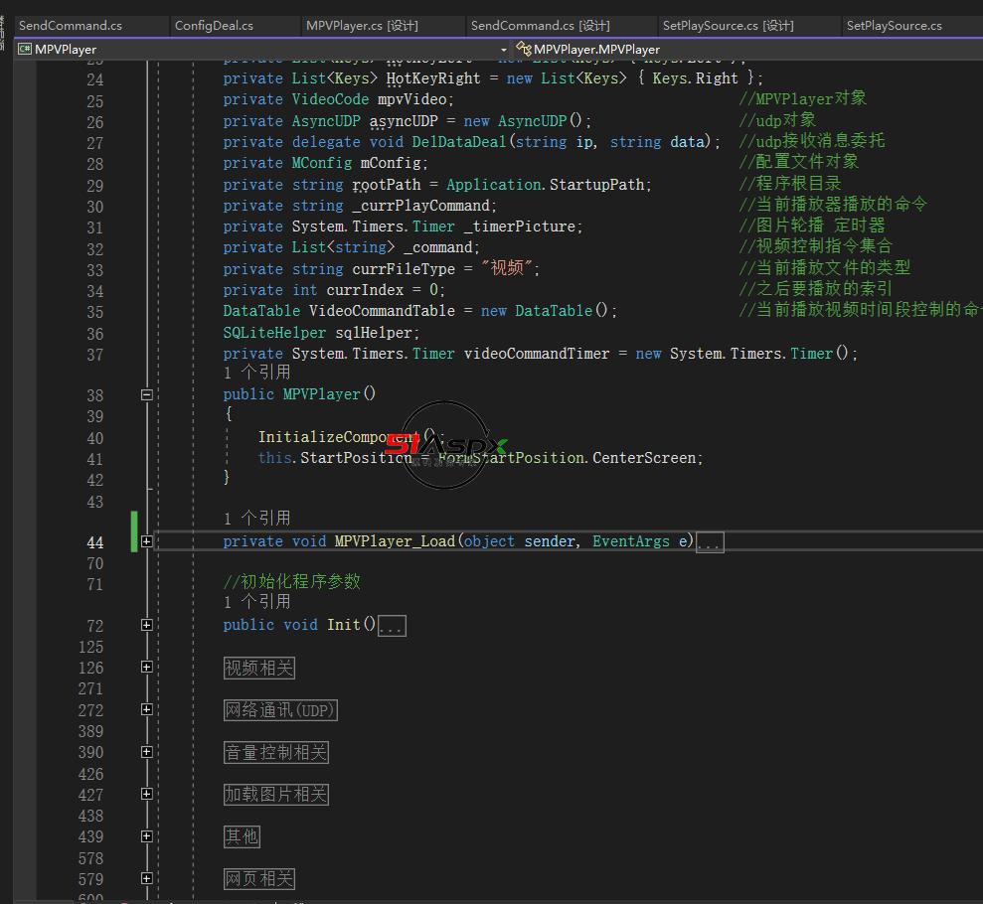Open the MPVPlayer.cs [设计] designer tab

coord(362,25)
